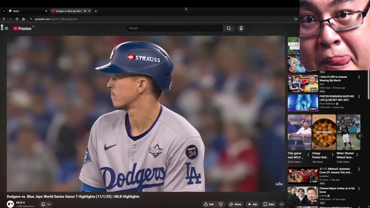Open options for Chinese Mayor video
This screenshot has height=208, width=370.
point(359,189)
